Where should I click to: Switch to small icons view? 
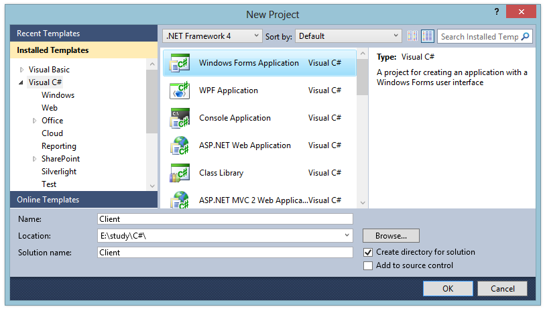(x=412, y=36)
